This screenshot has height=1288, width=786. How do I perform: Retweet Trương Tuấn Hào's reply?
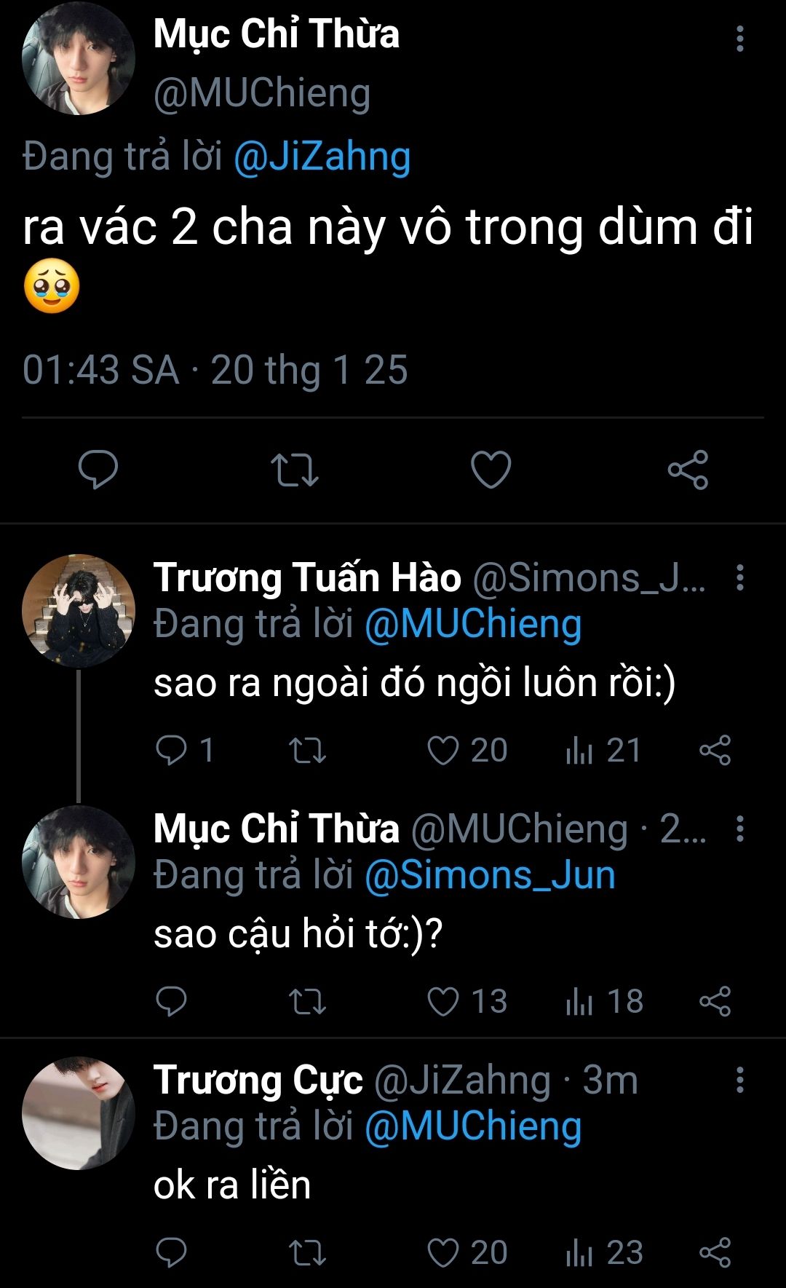click(307, 751)
